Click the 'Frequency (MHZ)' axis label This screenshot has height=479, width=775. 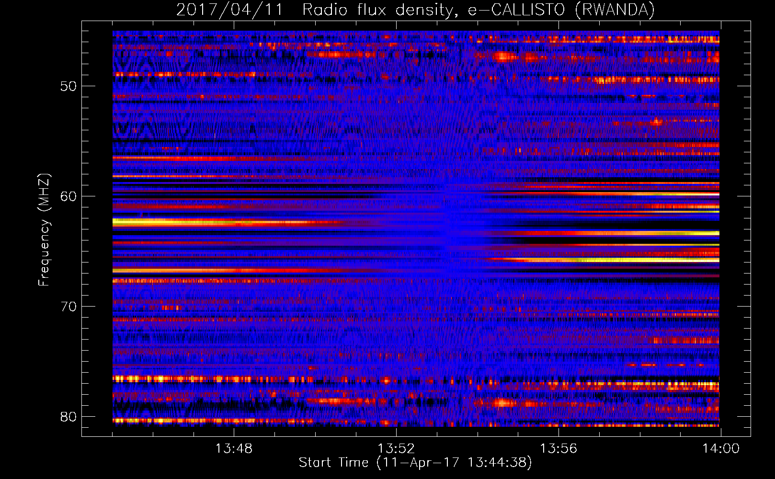pyautogui.click(x=44, y=230)
